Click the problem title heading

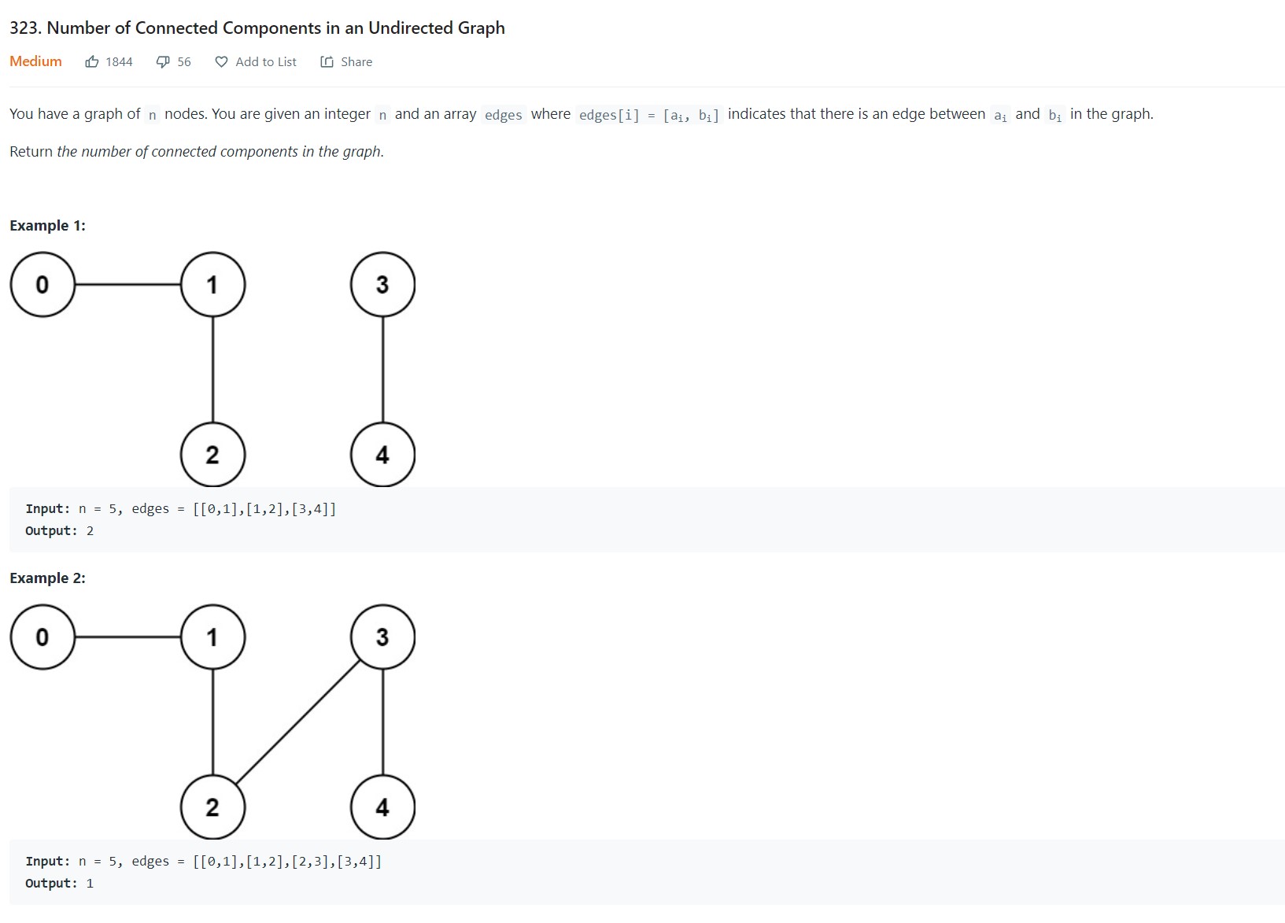(x=257, y=28)
